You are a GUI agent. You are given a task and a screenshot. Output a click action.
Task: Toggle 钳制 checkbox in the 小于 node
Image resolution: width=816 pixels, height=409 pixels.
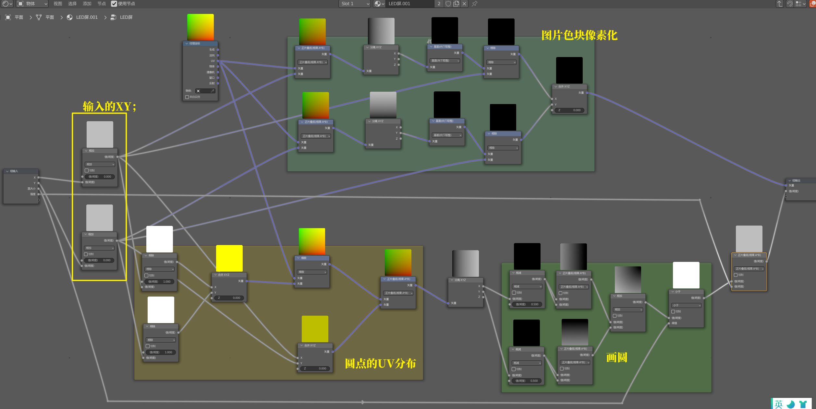point(673,311)
